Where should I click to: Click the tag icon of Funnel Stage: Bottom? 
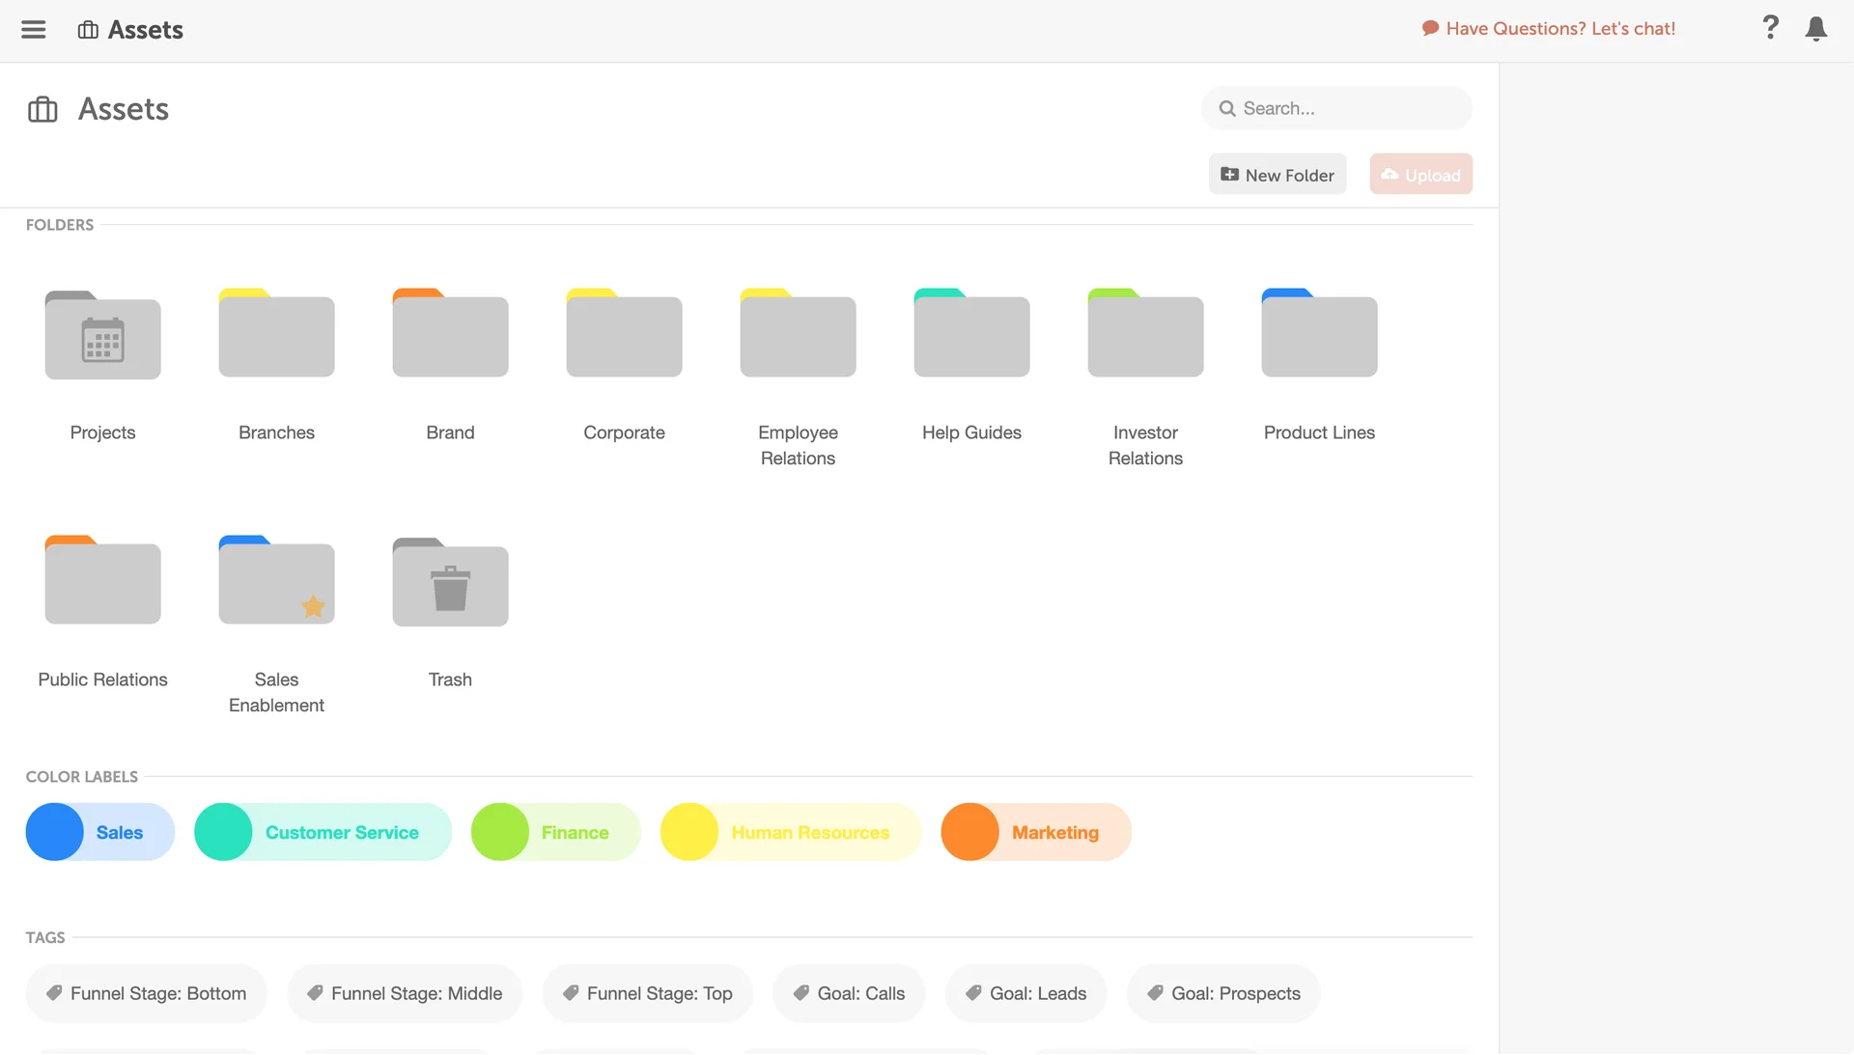(x=55, y=993)
